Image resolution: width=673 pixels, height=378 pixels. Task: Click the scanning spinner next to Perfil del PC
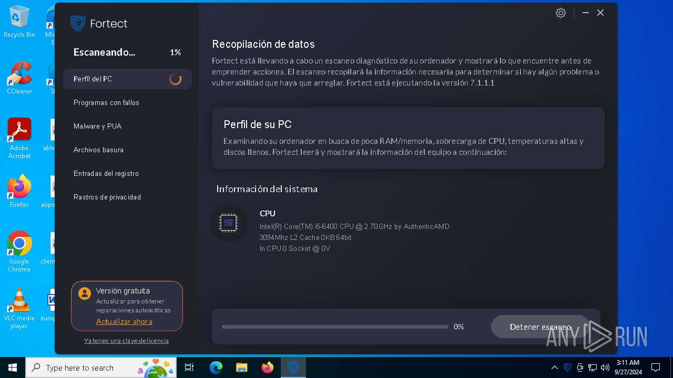point(176,79)
